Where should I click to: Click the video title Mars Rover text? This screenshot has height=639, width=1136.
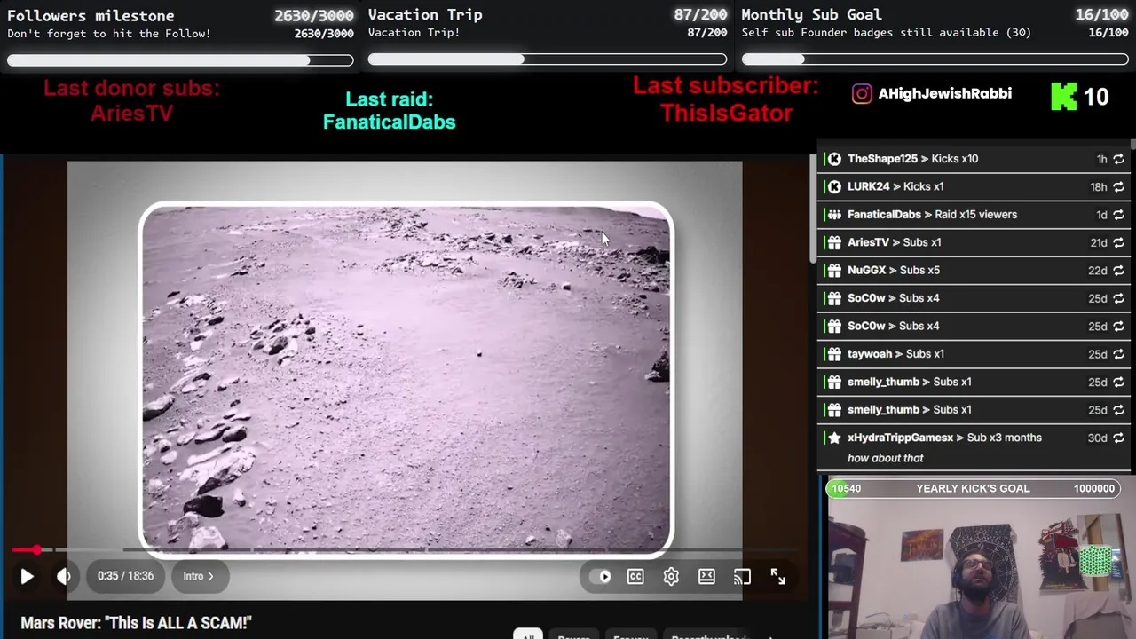pyautogui.click(x=136, y=623)
